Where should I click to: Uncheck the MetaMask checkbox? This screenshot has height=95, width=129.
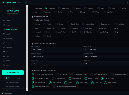[33, 8]
